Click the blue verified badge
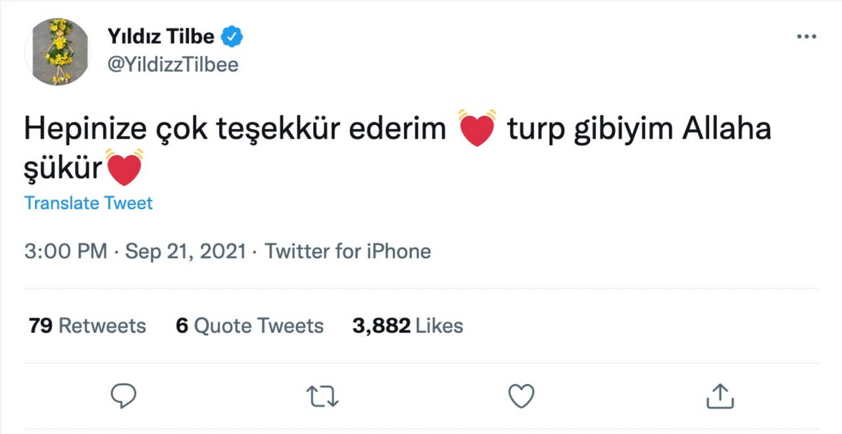Screen dimensions: 842x434 pos(232,37)
